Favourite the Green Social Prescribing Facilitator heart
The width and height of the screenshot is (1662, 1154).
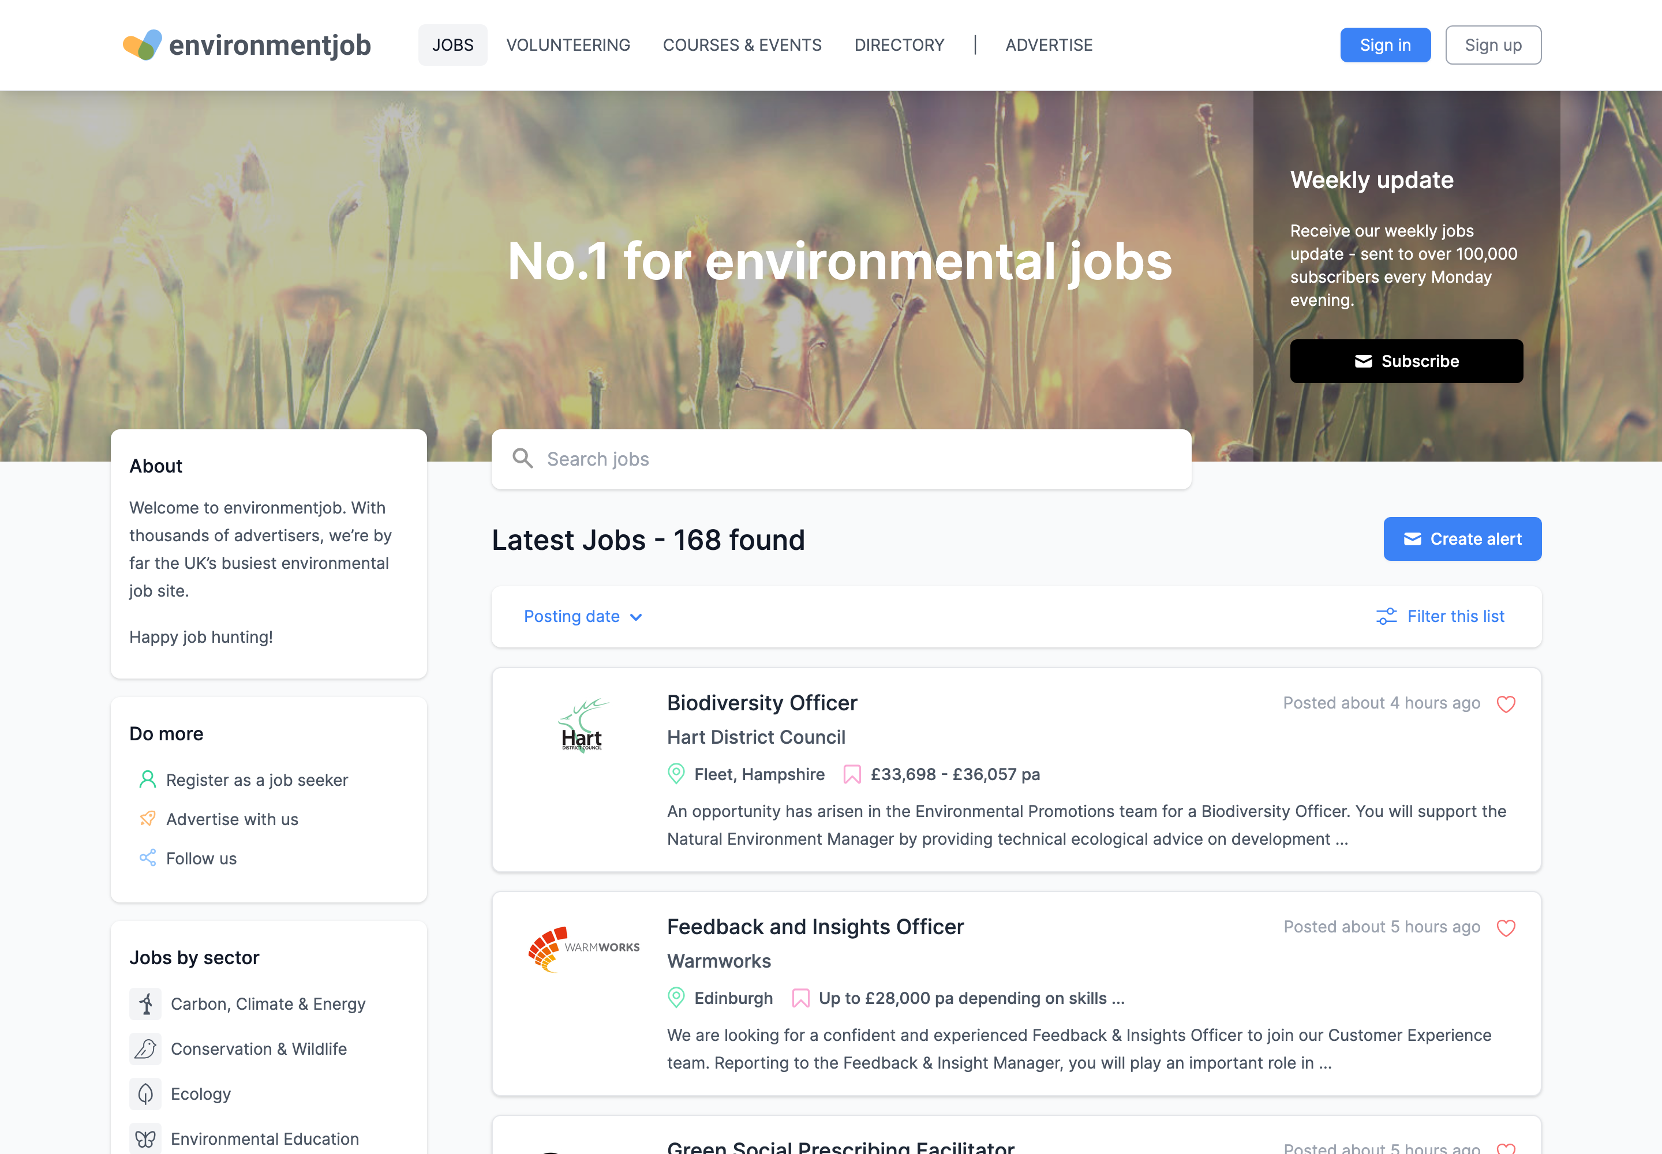(x=1505, y=1149)
